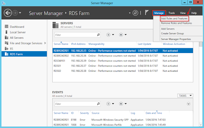This screenshot has height=128, width=204.
Task: Click the File and Storage Services icon
Action: [x=6, y=43]
